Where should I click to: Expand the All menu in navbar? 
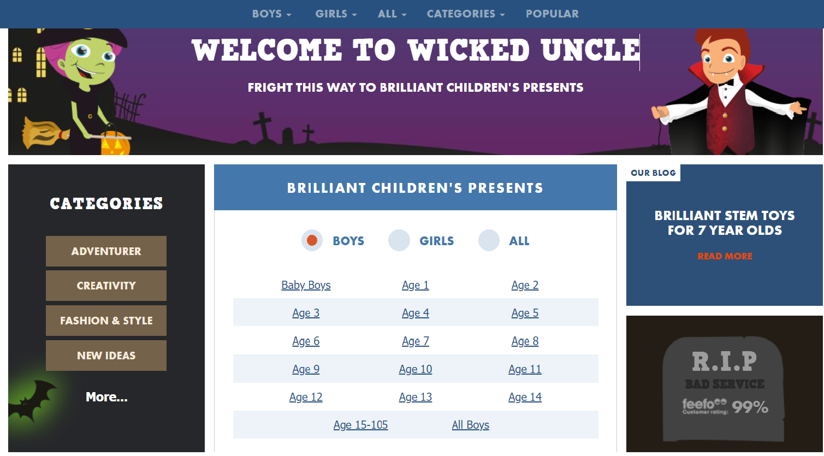pyautogui.click(x=392, y=14)
